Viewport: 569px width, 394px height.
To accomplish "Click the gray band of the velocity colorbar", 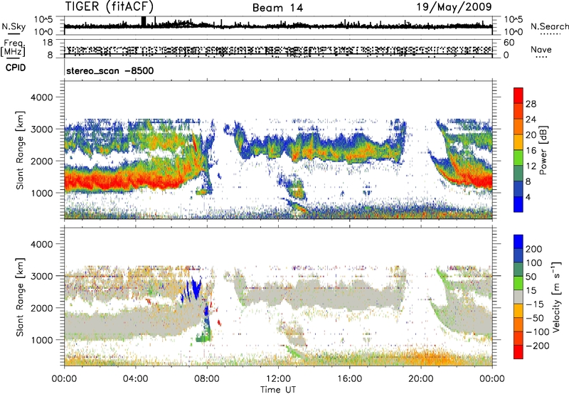I will 519,297.
